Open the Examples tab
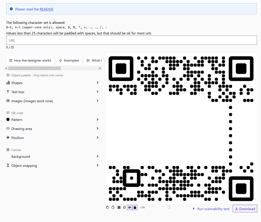Viewport: 261px width, 222px height. [69, 60]
